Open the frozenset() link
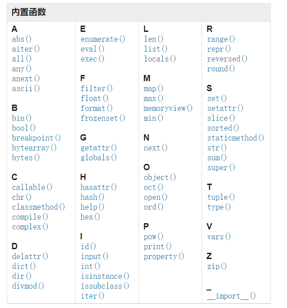The image size is (287, 308). pyautogui.click(x=103, y=119)
